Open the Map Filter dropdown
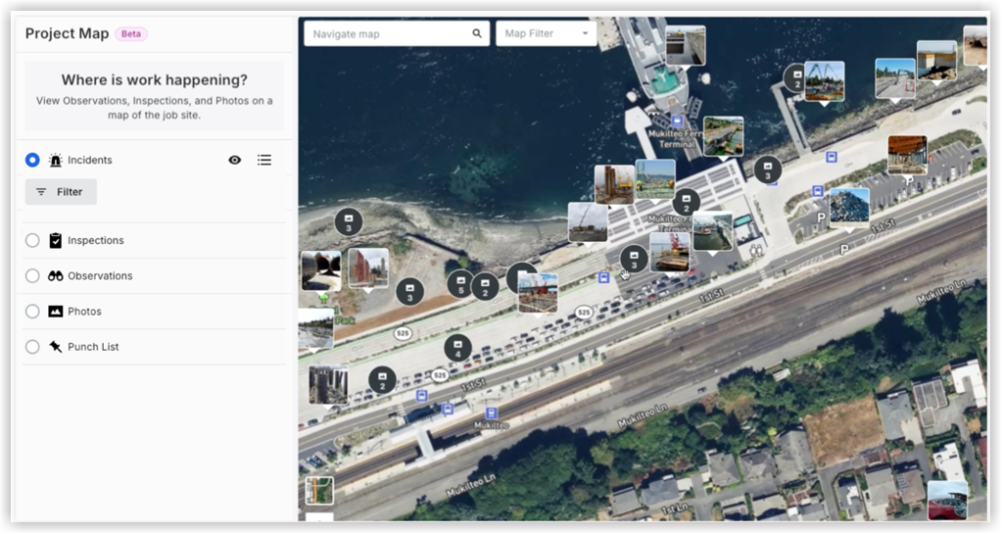1002x534 pixels. pos(547,34)
